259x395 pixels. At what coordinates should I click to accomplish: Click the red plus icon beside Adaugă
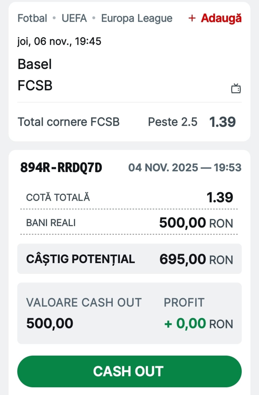[x=192, y=18]
